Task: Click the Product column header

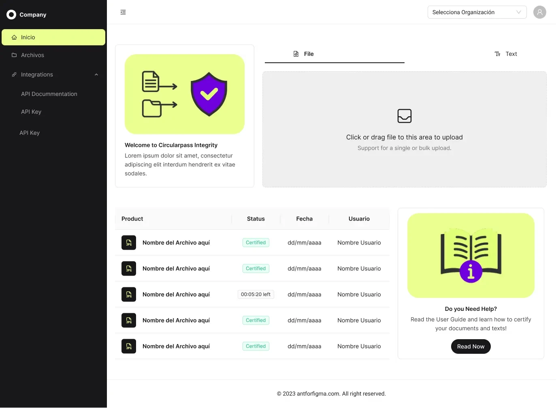Action: [x=132, y=219]
